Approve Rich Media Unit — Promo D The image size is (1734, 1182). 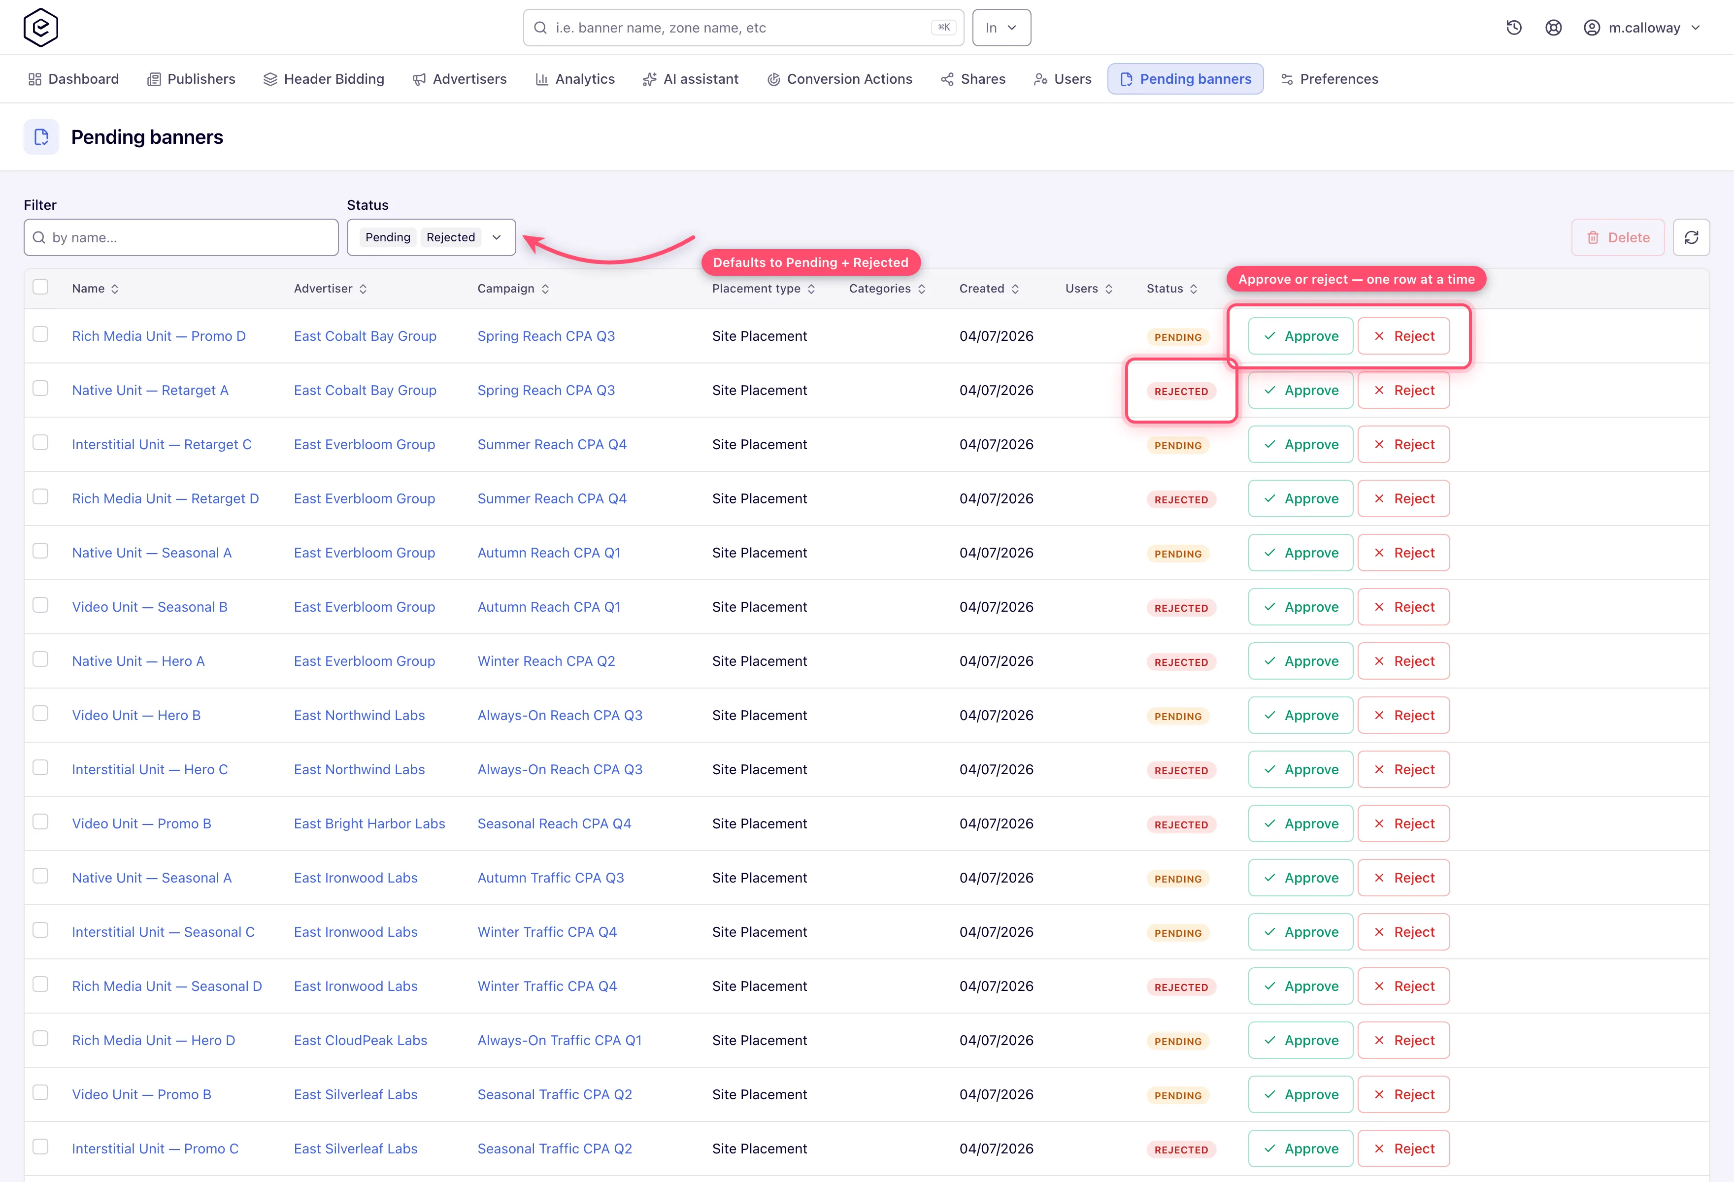1300,336
